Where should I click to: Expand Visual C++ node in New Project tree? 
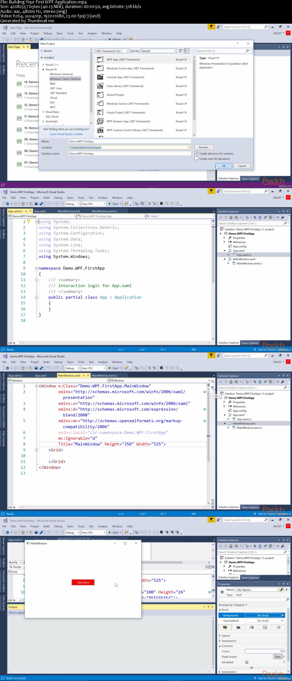point(43,65)
